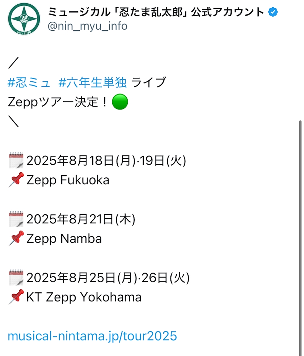The height and width of the screenshot is (356, 304).
Task: Click the #忍ミュ hashtag
Action: click(x=29, y=83)
